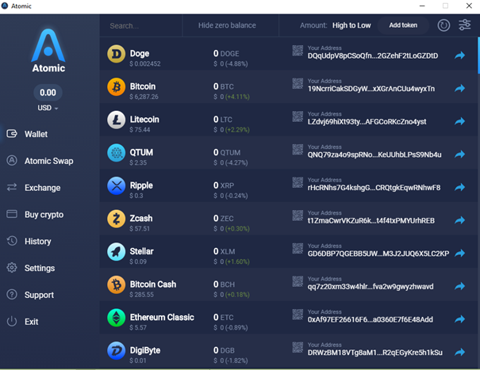Open the Wallet section
This screenshot has height=370, width=480.
click(x=36, y=134)
